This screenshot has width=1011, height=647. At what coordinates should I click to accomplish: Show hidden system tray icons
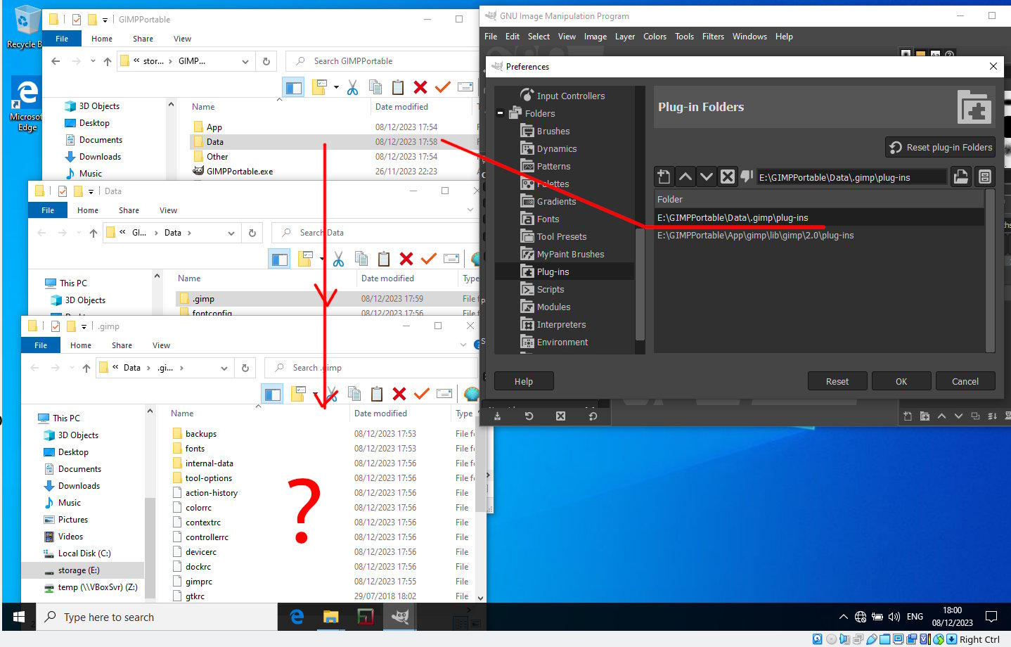pos(843,617)
